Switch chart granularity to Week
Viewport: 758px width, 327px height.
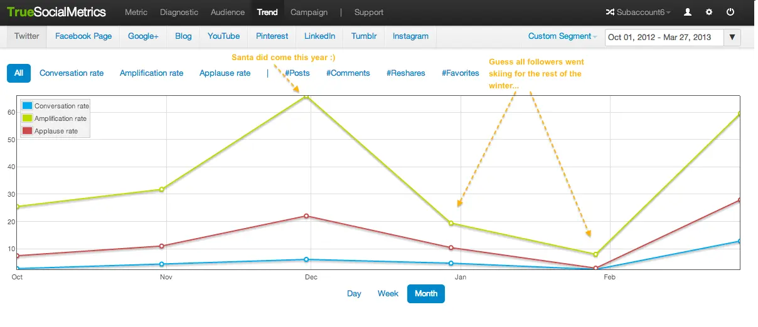388,293
